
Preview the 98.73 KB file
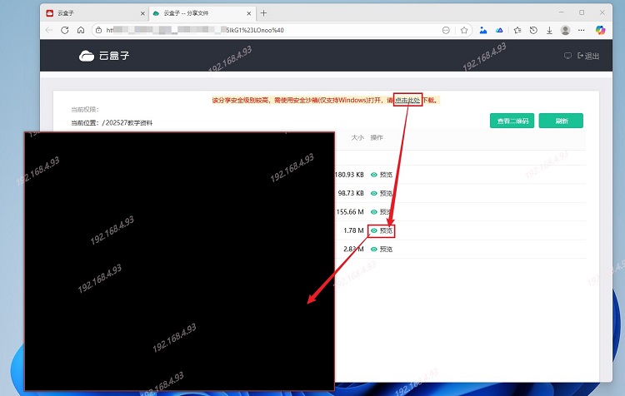pyautogui.click(x=382, y=193)
